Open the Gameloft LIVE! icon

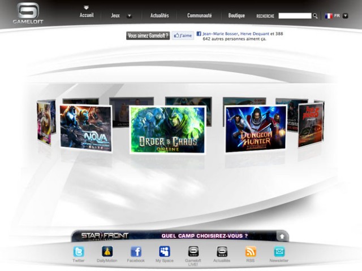(193, 251)
